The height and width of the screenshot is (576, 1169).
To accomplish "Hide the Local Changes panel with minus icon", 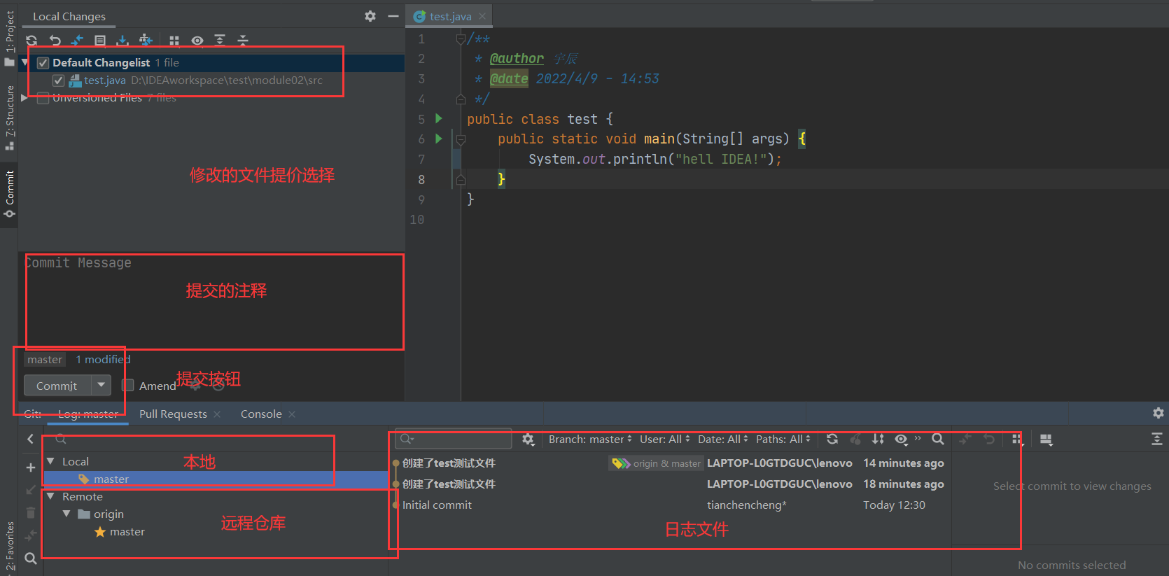I will [393, 16].
